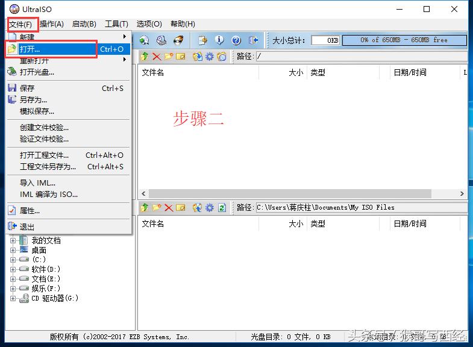Expand the 我的文档 tree node

[13, 240]
